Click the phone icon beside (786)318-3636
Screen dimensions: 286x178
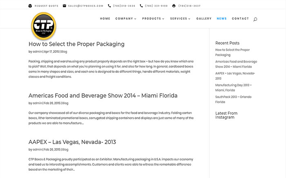[109, 6]
